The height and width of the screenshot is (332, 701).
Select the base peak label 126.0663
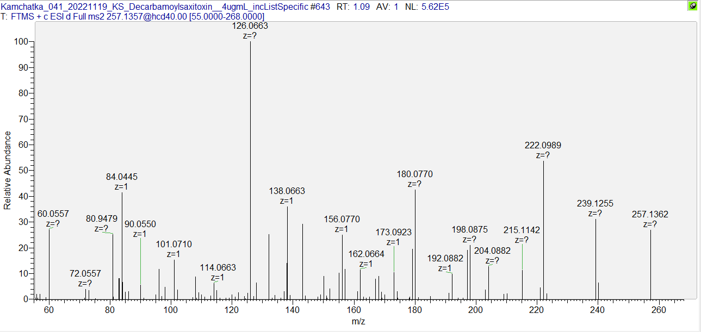click(250, 26)
